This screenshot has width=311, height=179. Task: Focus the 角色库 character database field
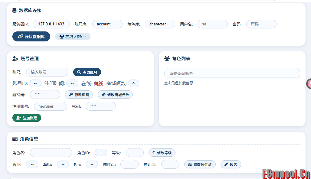tap(160, 24)
